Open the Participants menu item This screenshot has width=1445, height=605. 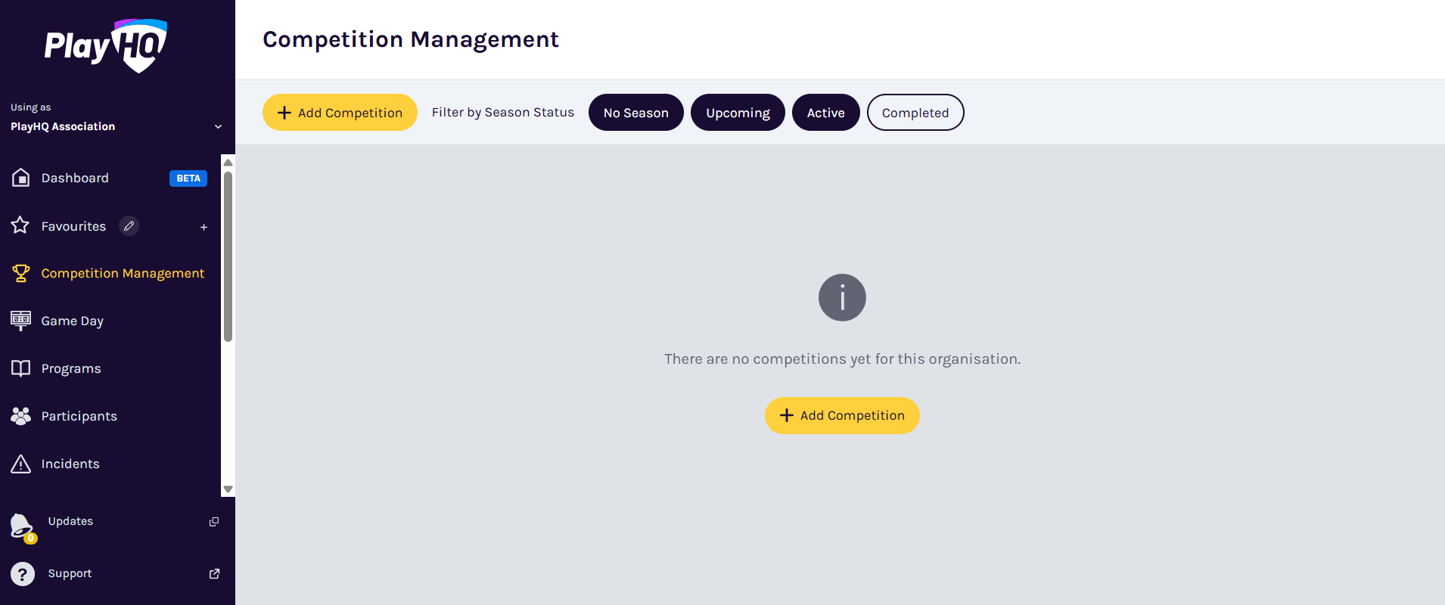(x=79, y=416)
